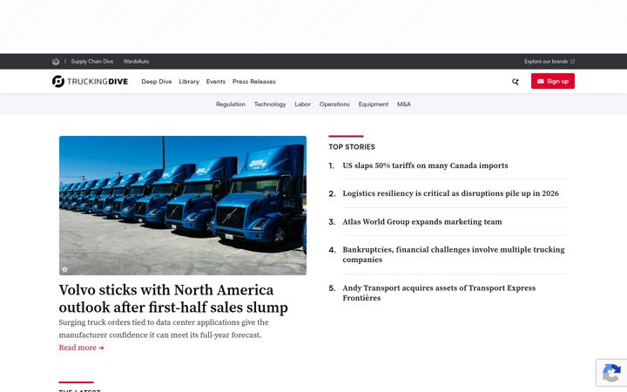
Task: Open the Volvo sticks with North America headline
Action: tap(173, 299)
